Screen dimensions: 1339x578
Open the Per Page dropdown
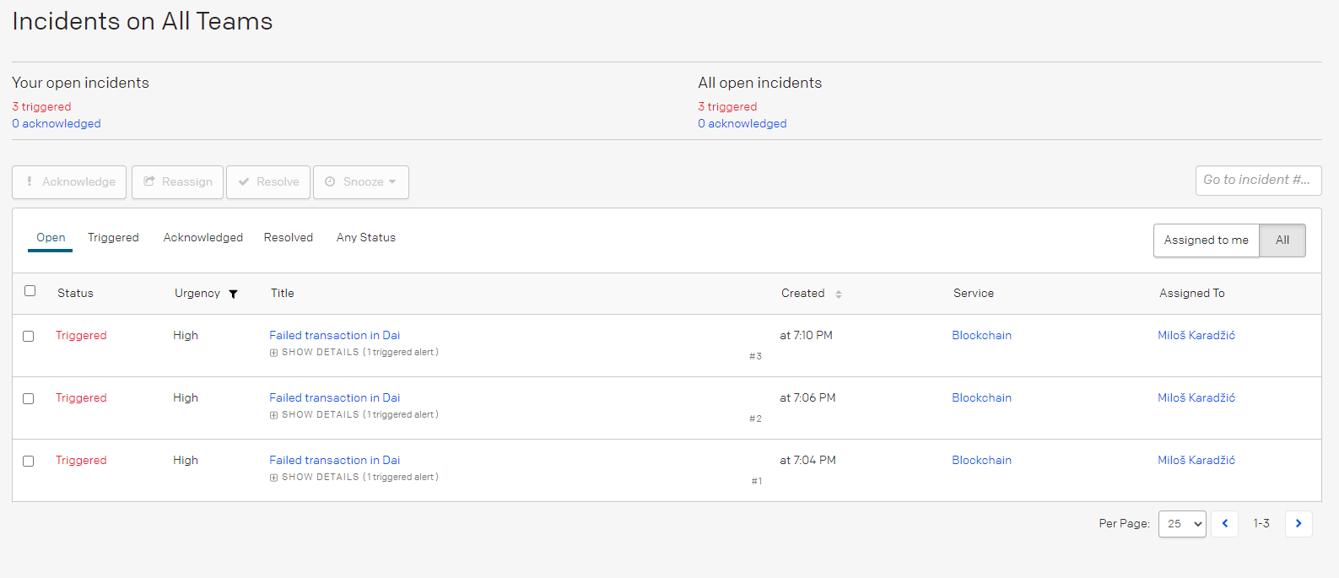pyautogui.click(x=1182, y=524)
